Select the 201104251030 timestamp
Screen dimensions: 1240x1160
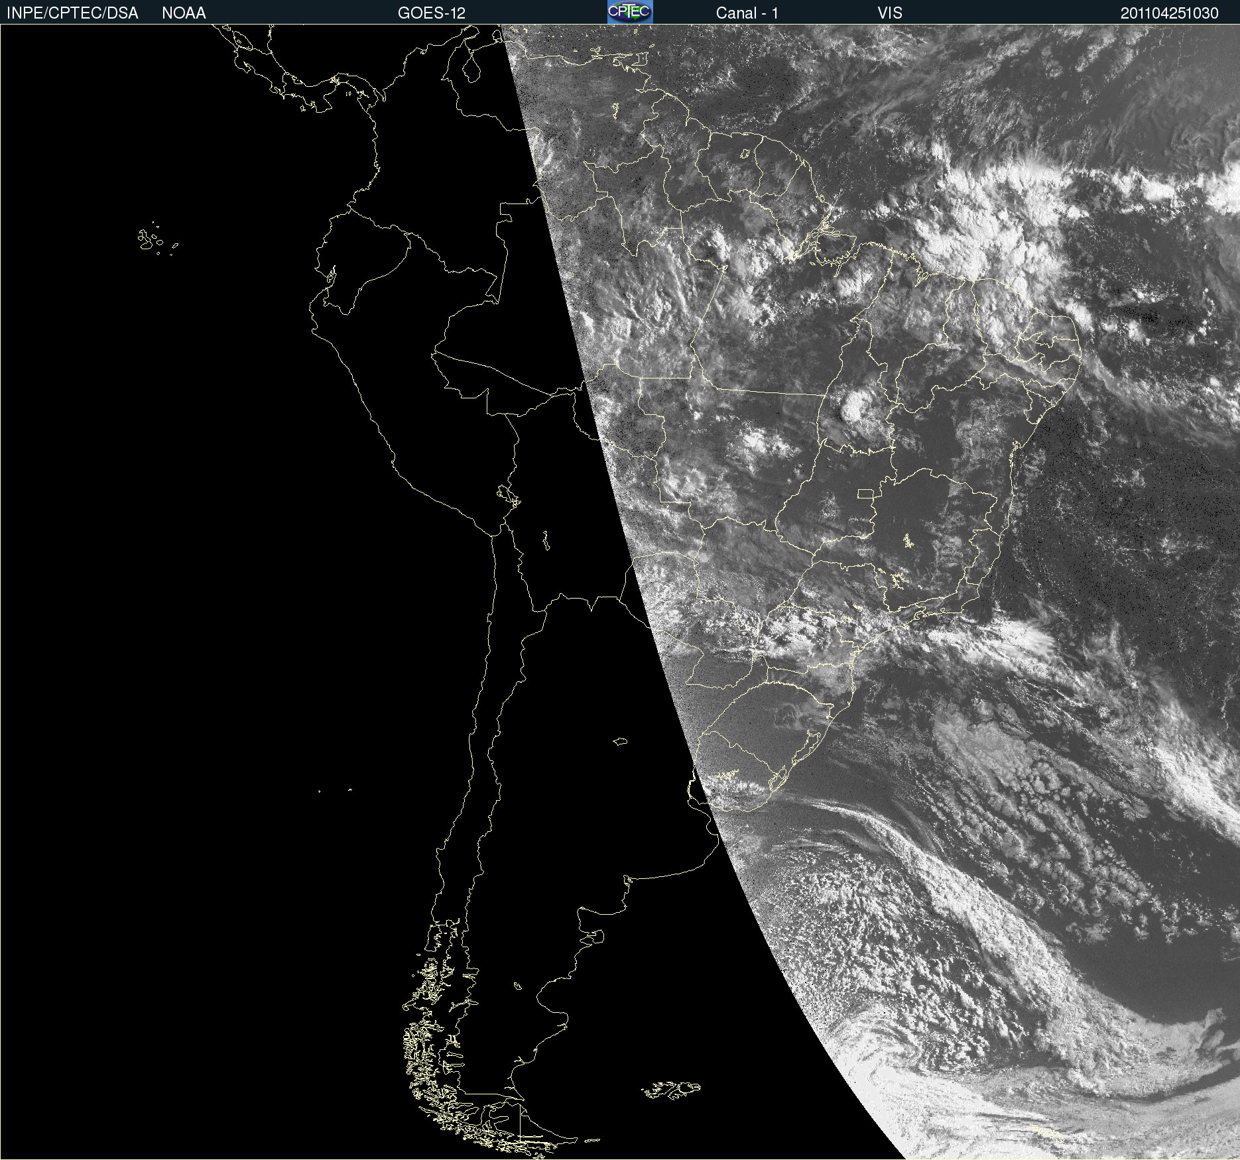coord(1170,13)
